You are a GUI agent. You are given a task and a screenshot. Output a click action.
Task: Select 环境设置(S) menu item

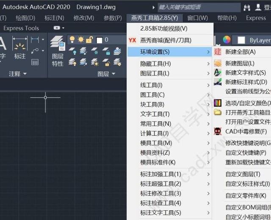[170, 52]
